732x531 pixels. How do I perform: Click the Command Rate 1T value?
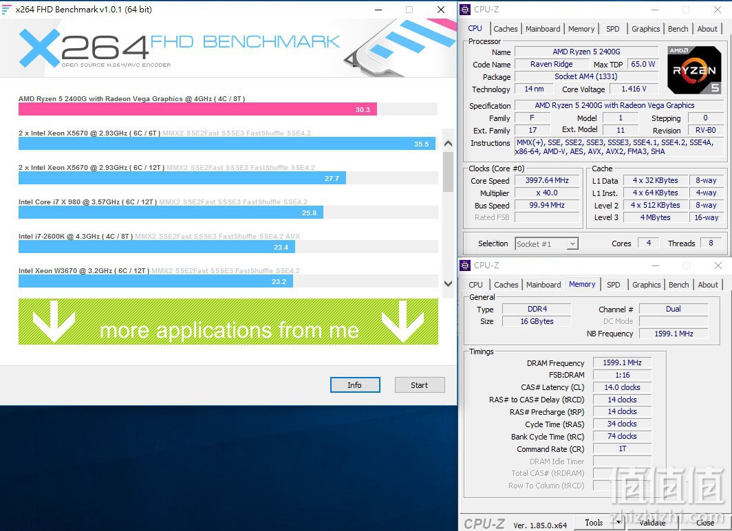(x=622, y=448)
